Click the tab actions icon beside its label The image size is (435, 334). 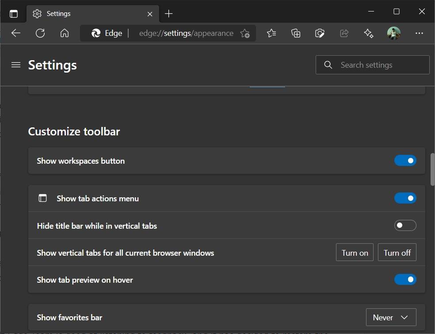42,198
